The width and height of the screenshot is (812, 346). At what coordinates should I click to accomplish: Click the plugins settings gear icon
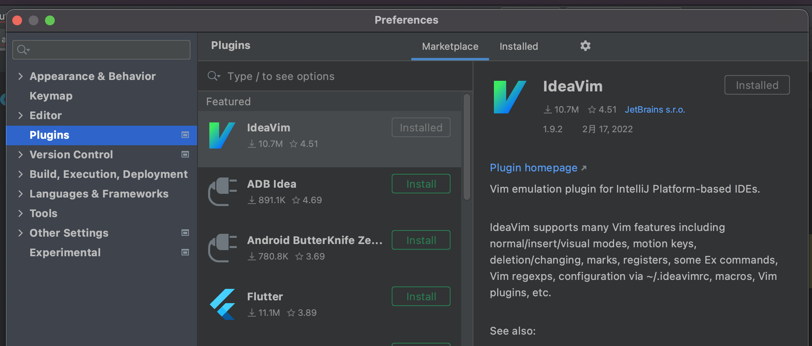[x=585, y=46]
